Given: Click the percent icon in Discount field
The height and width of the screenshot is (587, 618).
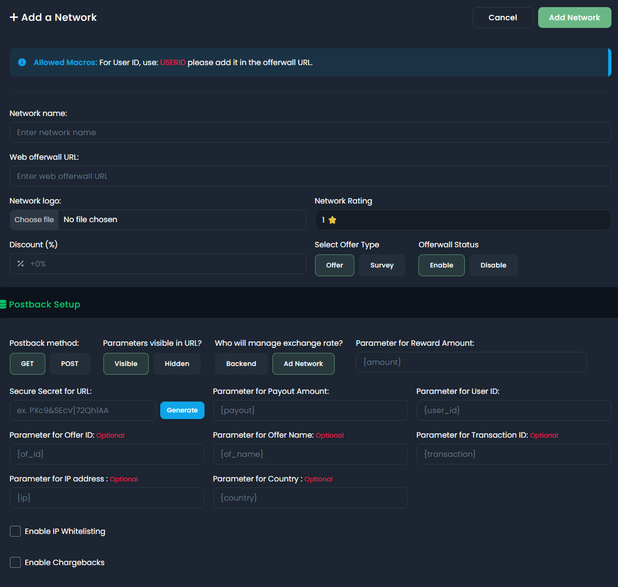Looking at the screenshot, I should (x=21, y=264).
